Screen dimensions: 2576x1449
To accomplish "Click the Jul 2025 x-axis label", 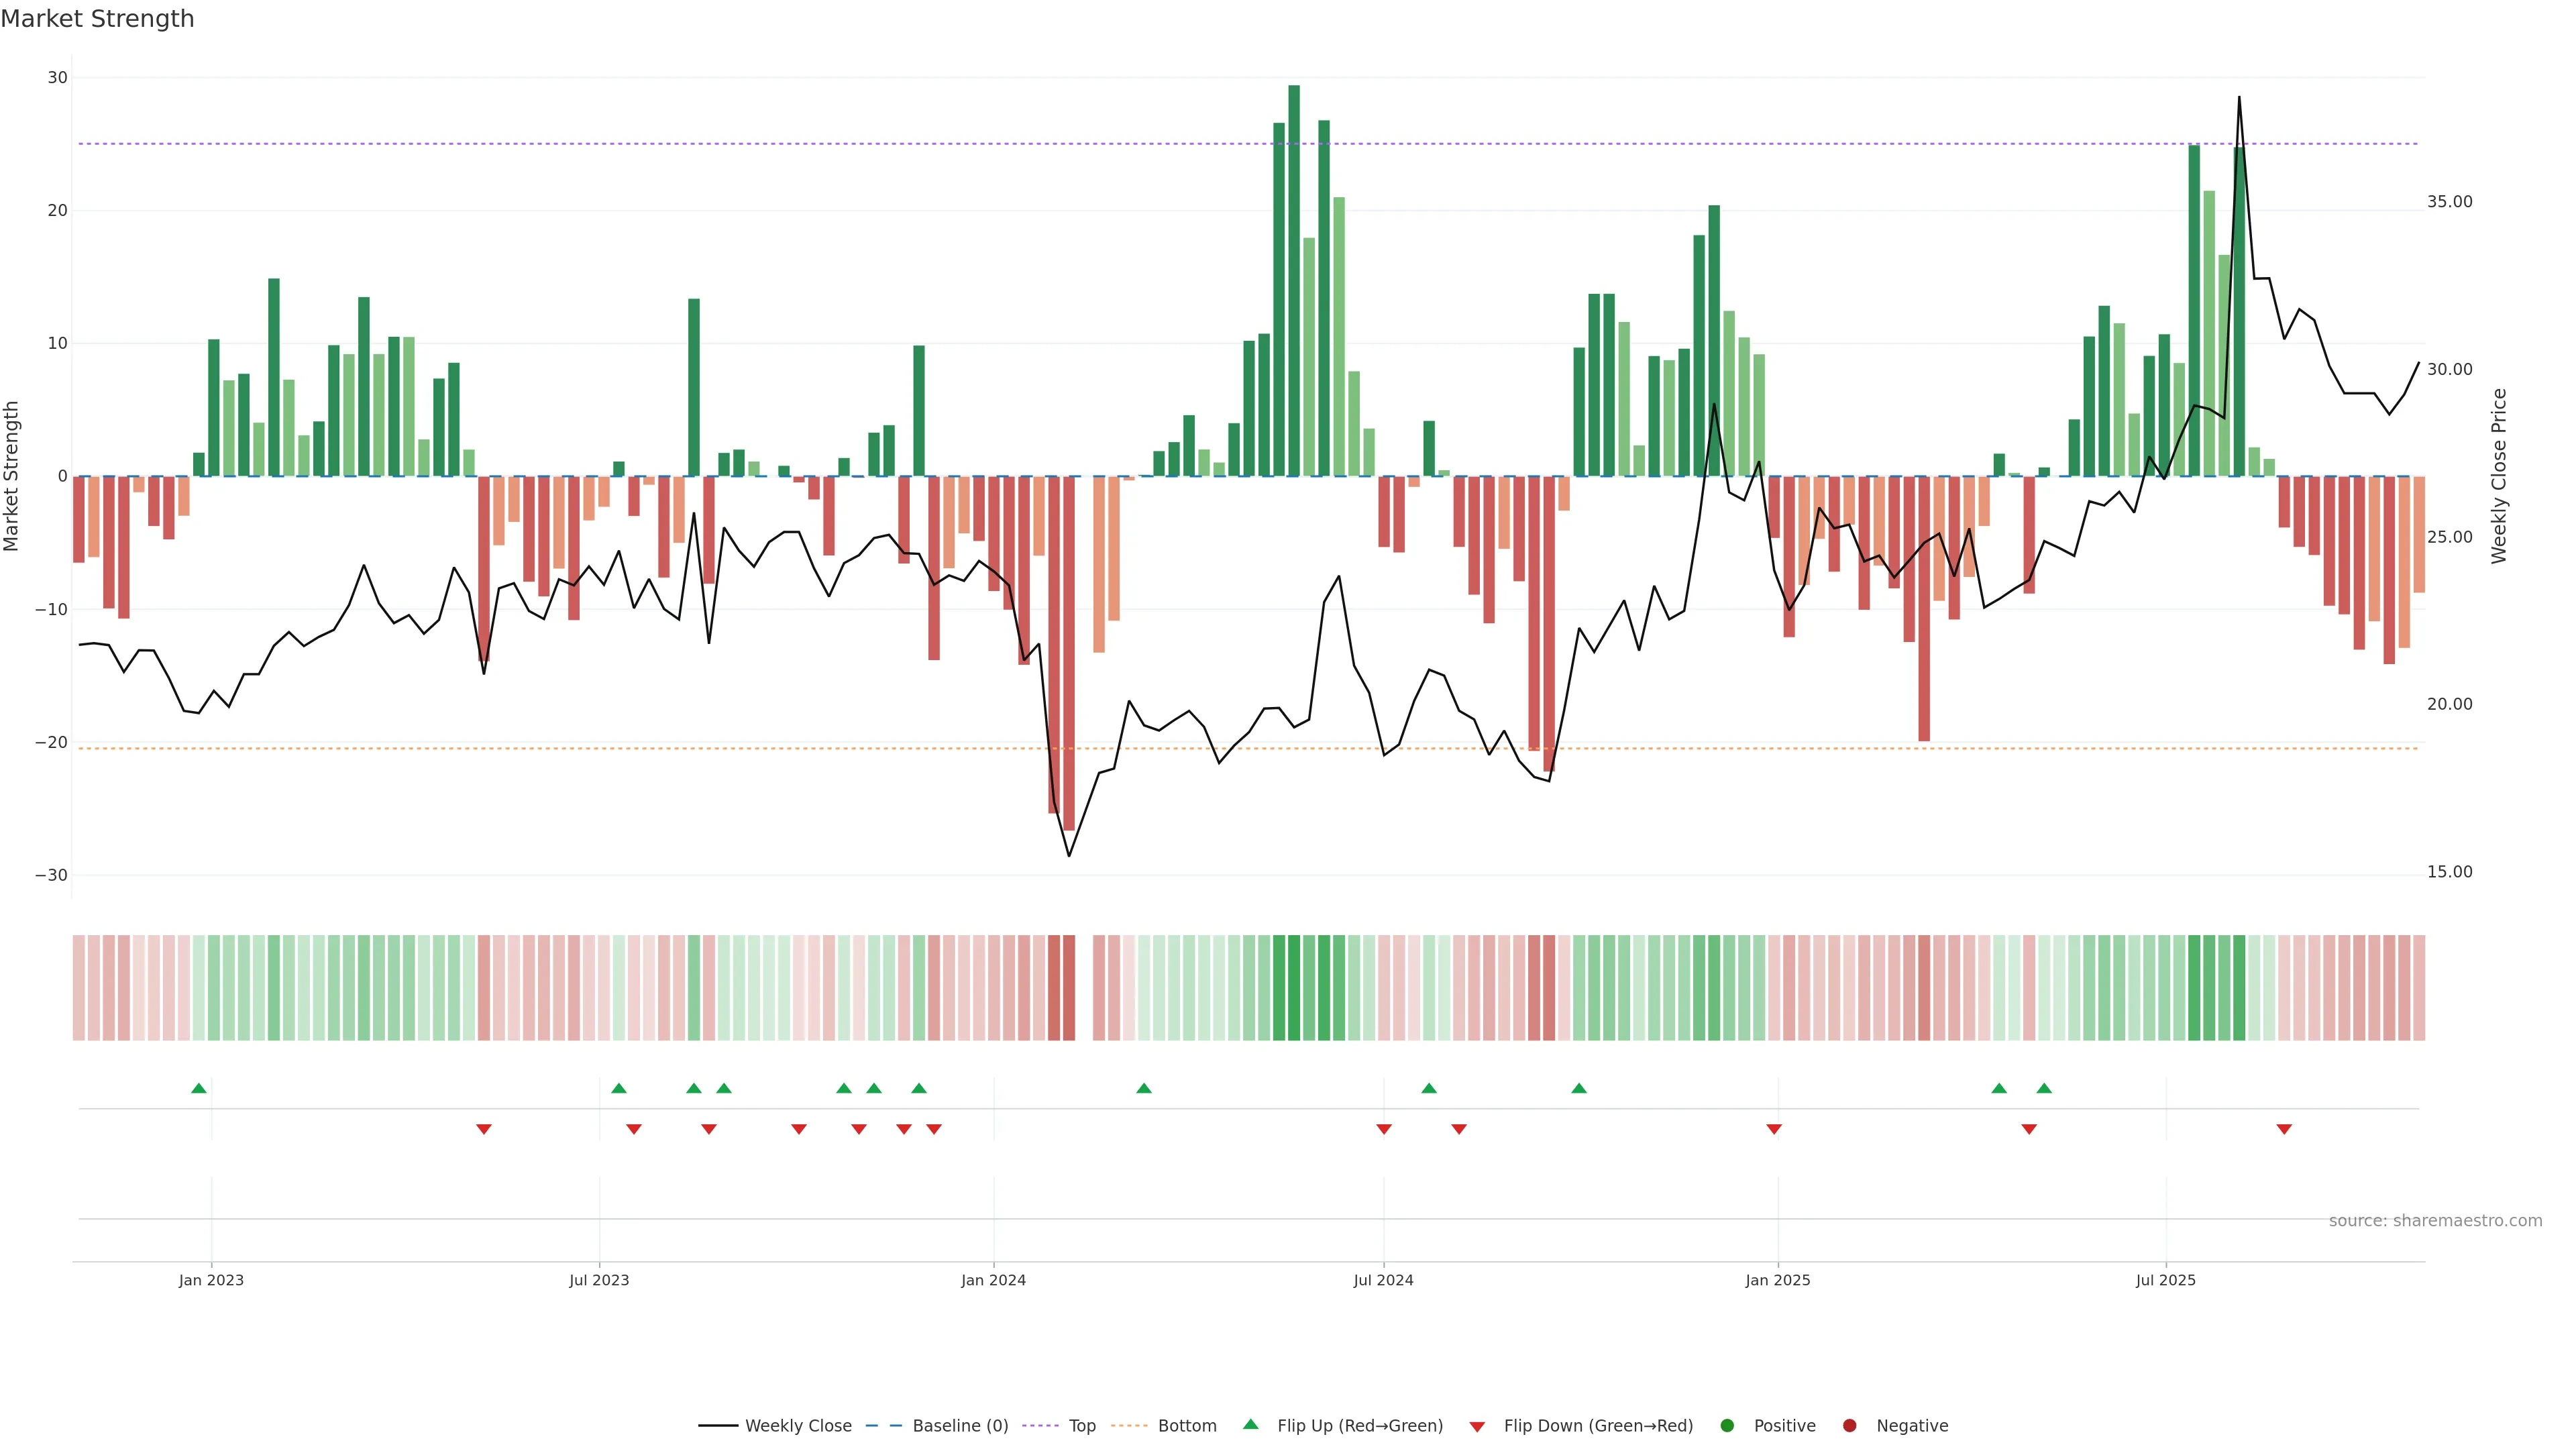I will 2165,1280.
